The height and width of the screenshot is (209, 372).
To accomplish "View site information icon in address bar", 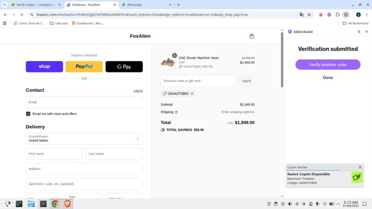I will click(32, 15).
